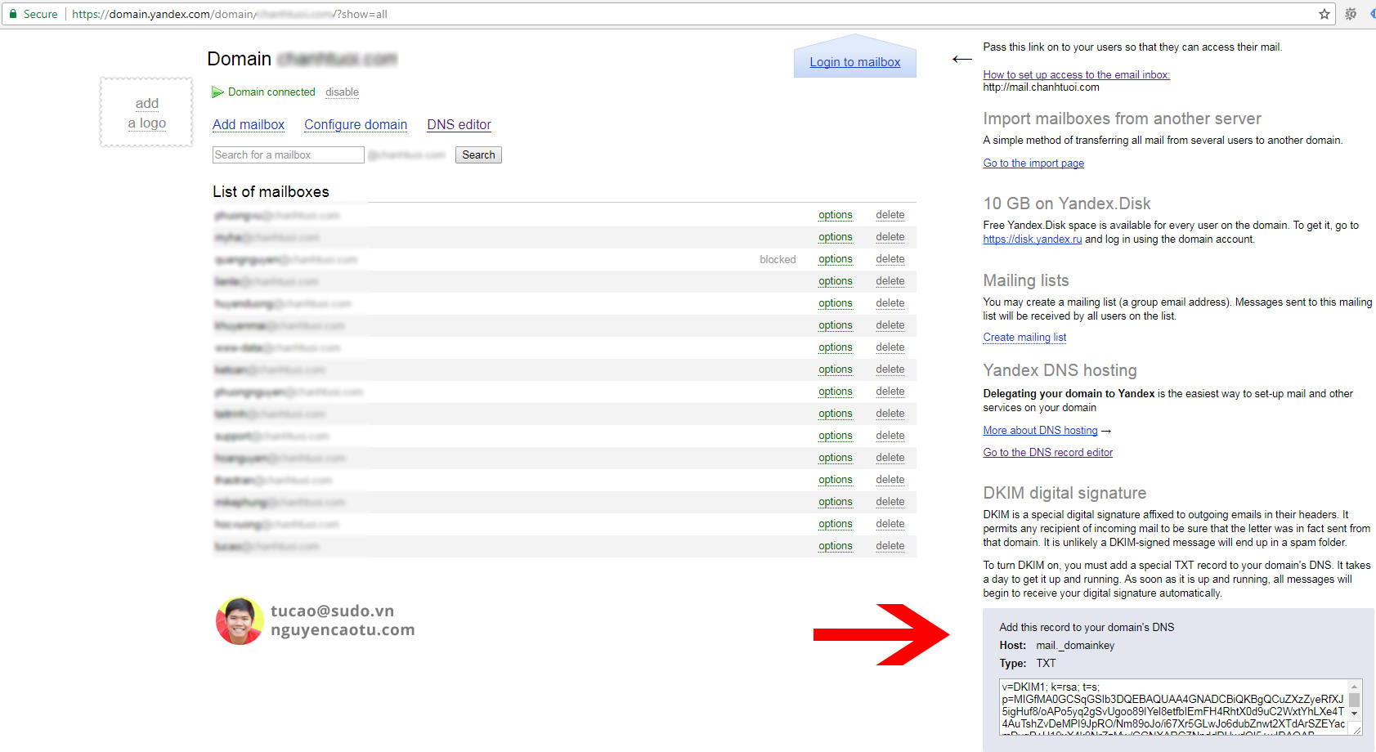
Task: Switch to the DNS editor
Action: tap(459, 124)
